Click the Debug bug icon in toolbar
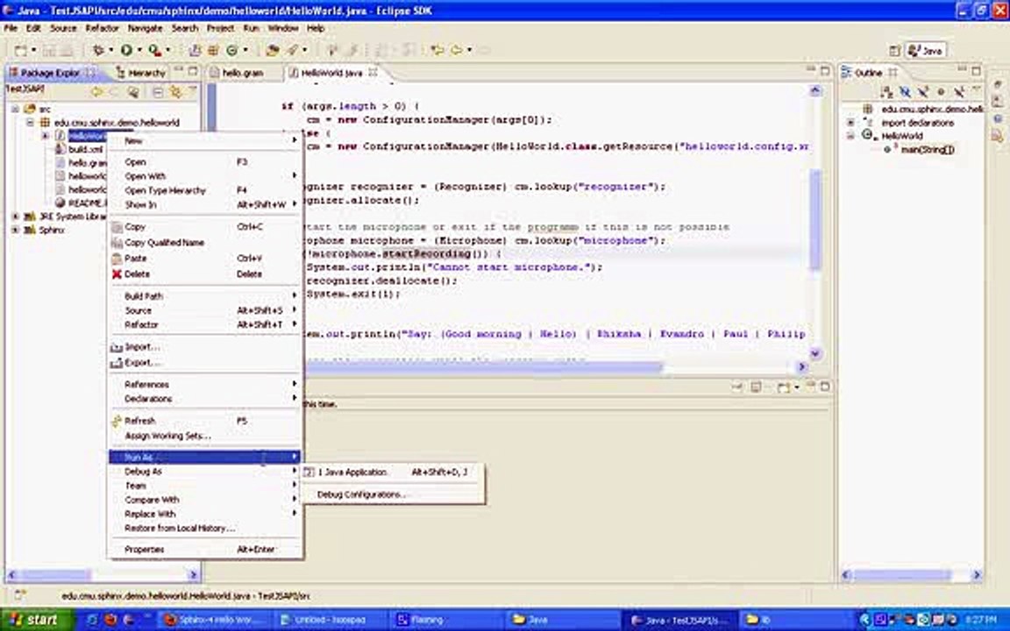Image resolution: width=1010 pixels, height=631 pixels. [x=98, y=50]
